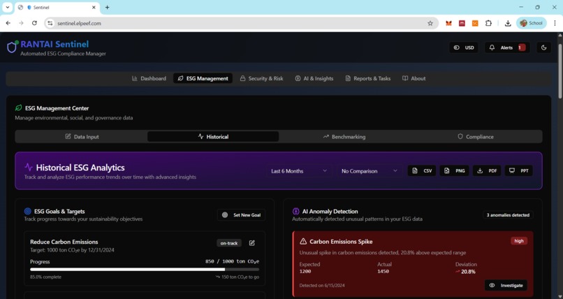The height and width of the screenshot is (299, 563).
Task: Click the Historical ESG Analytics pulse icon
Action: pos(29,167)
